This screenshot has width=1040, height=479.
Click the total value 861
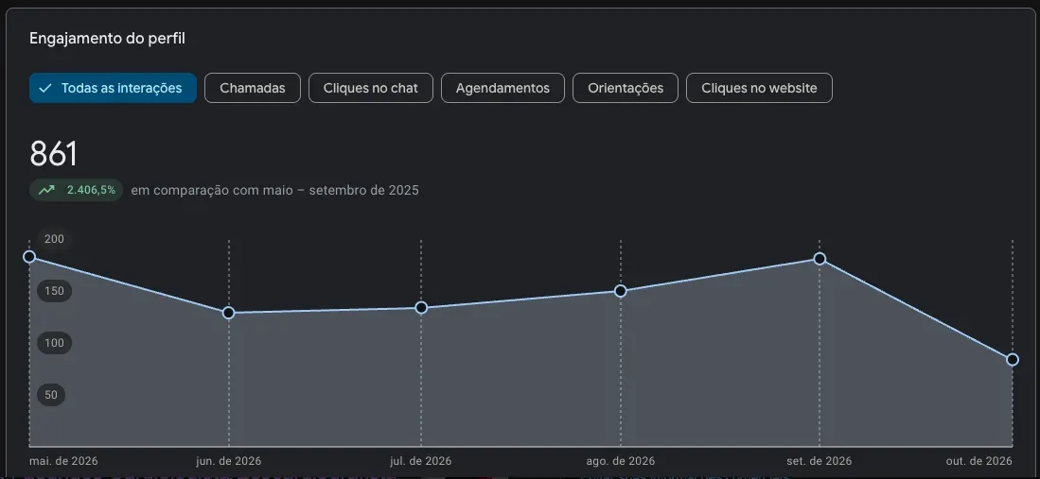54,154
